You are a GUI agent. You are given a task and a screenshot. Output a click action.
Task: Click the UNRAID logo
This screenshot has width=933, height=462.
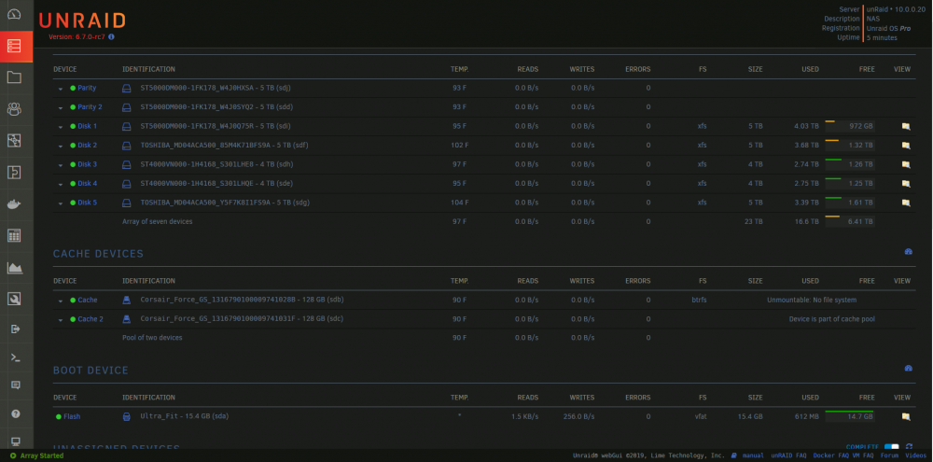pos(82,21)
